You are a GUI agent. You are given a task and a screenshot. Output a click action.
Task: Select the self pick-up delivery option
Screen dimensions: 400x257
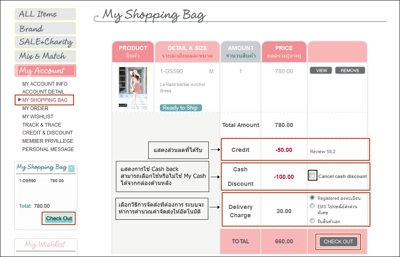pos(312,221)
